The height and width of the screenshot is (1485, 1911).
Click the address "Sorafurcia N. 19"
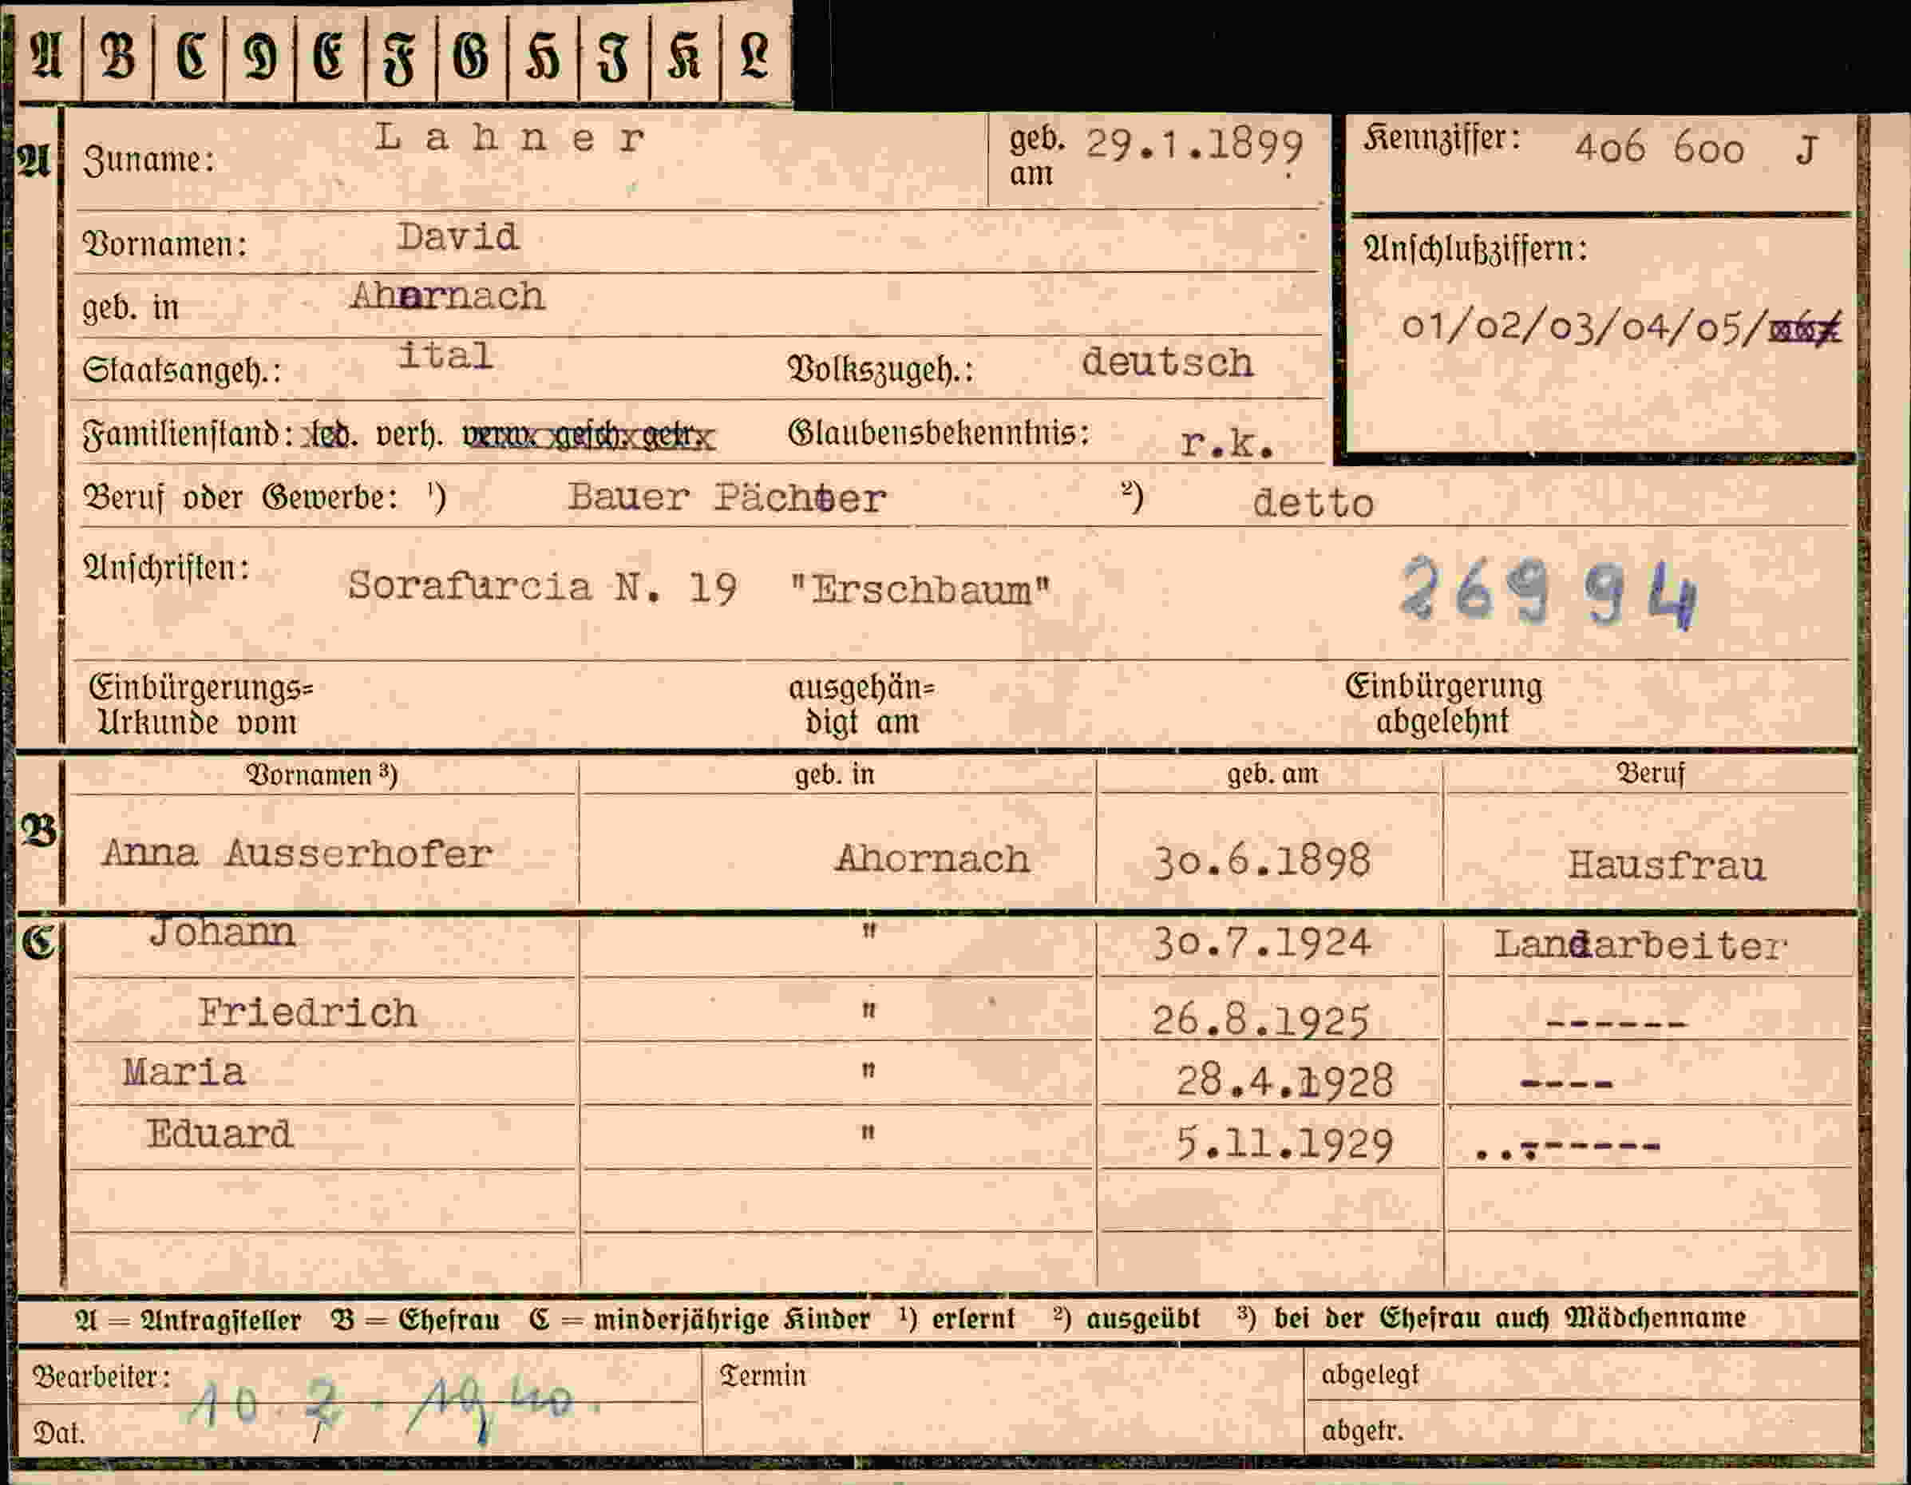542,585
